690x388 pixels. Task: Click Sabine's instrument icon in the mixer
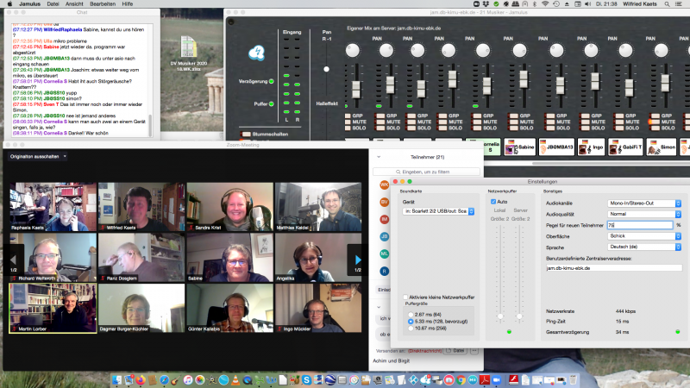pyautogui.click(x=510, y=147)
